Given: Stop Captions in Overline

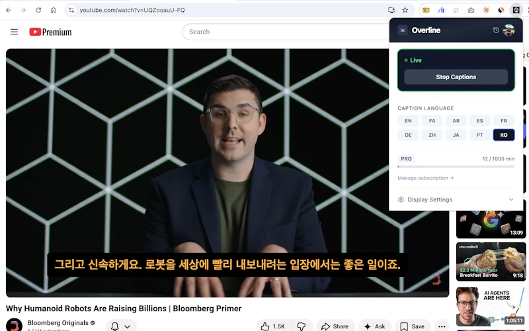Looking at the screenshot, I should [x=456, y=77].
